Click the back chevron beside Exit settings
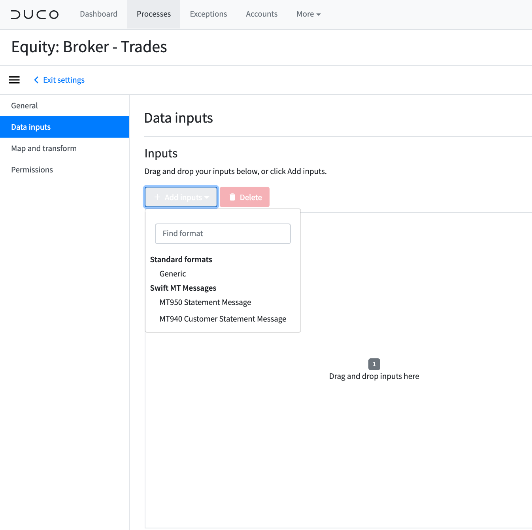 (36, 80)
